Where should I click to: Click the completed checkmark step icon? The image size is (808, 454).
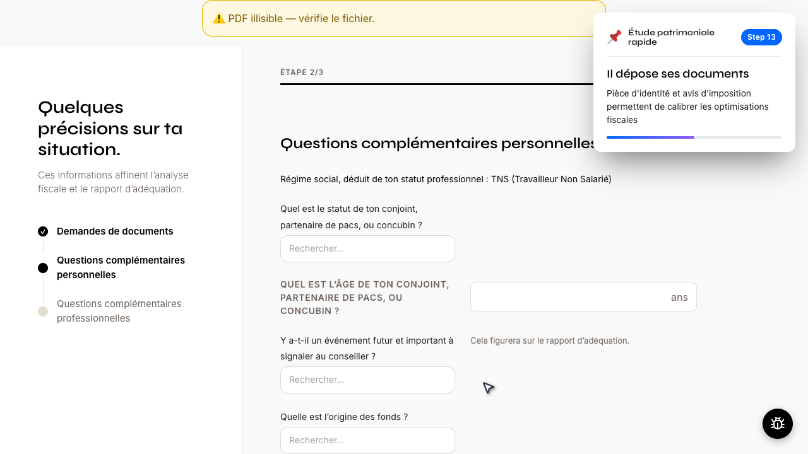43,231
